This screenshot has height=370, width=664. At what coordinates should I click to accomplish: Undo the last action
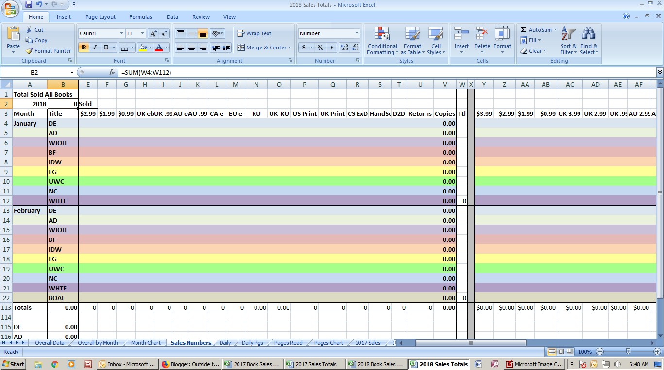pyautogui.click(x=39, y=4)
